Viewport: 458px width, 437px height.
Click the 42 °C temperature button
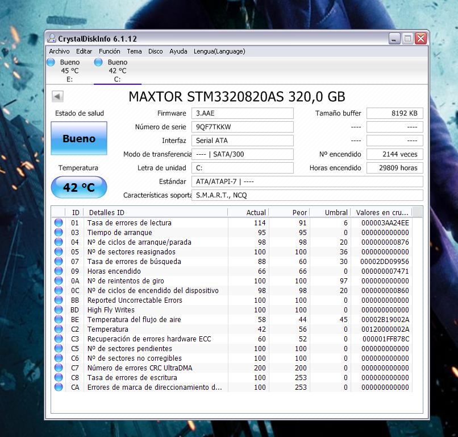pyautogui.click(x=79, y=187)
